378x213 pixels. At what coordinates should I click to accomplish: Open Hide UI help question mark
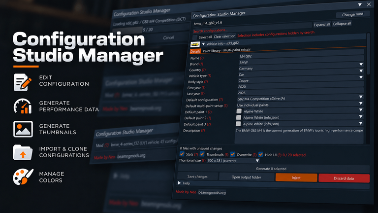279,155
